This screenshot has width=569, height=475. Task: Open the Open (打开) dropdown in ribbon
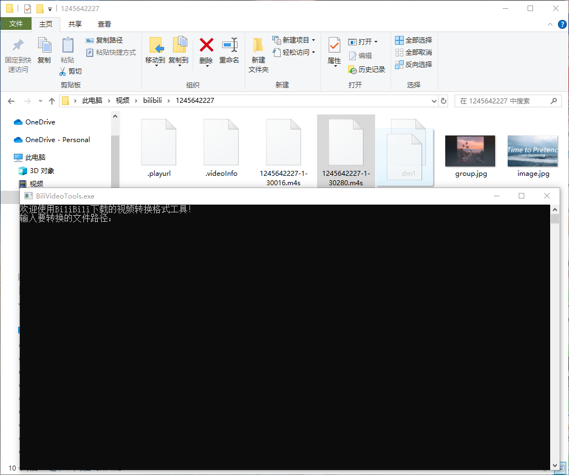[363, 42]
